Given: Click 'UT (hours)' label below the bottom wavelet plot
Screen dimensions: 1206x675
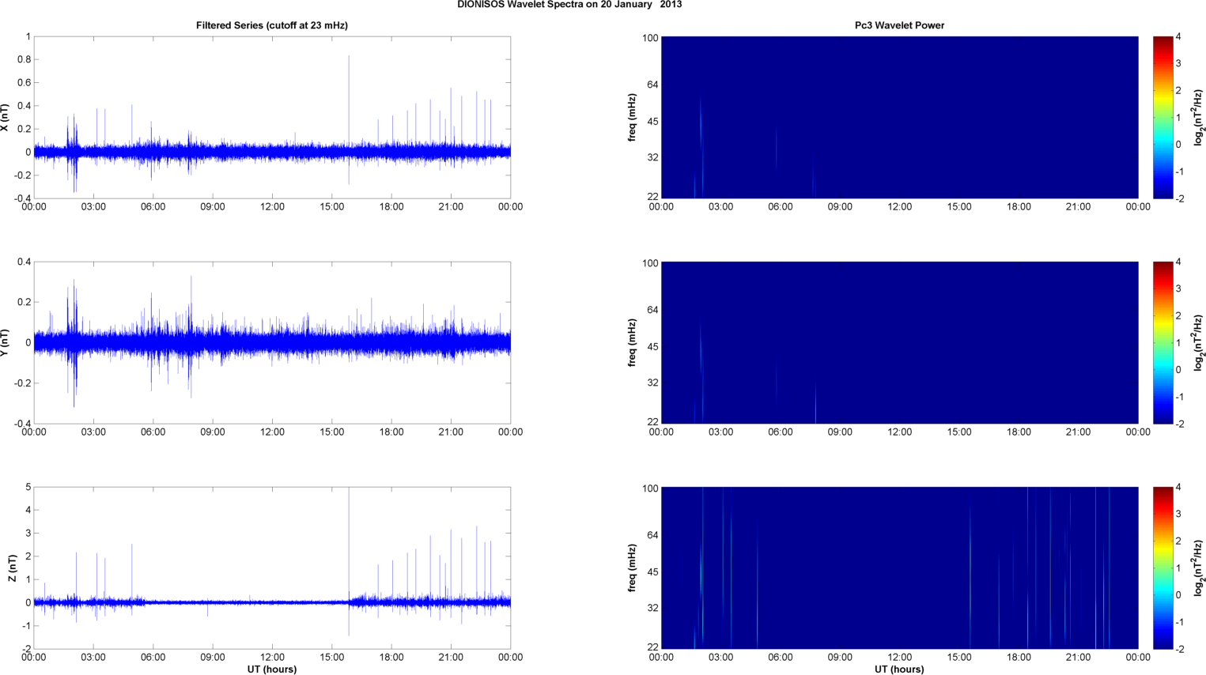Looking at the screenshot, I should [899, 669].
